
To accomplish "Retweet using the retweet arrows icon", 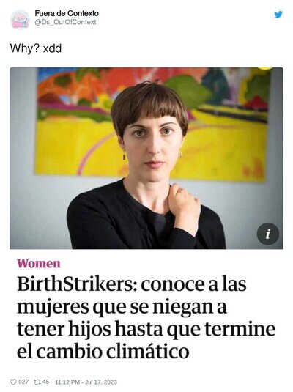I will click(x=37, y=382).
